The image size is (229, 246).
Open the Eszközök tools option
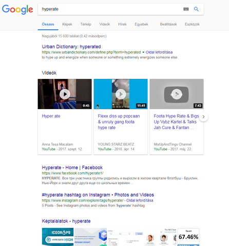(192, 24)
